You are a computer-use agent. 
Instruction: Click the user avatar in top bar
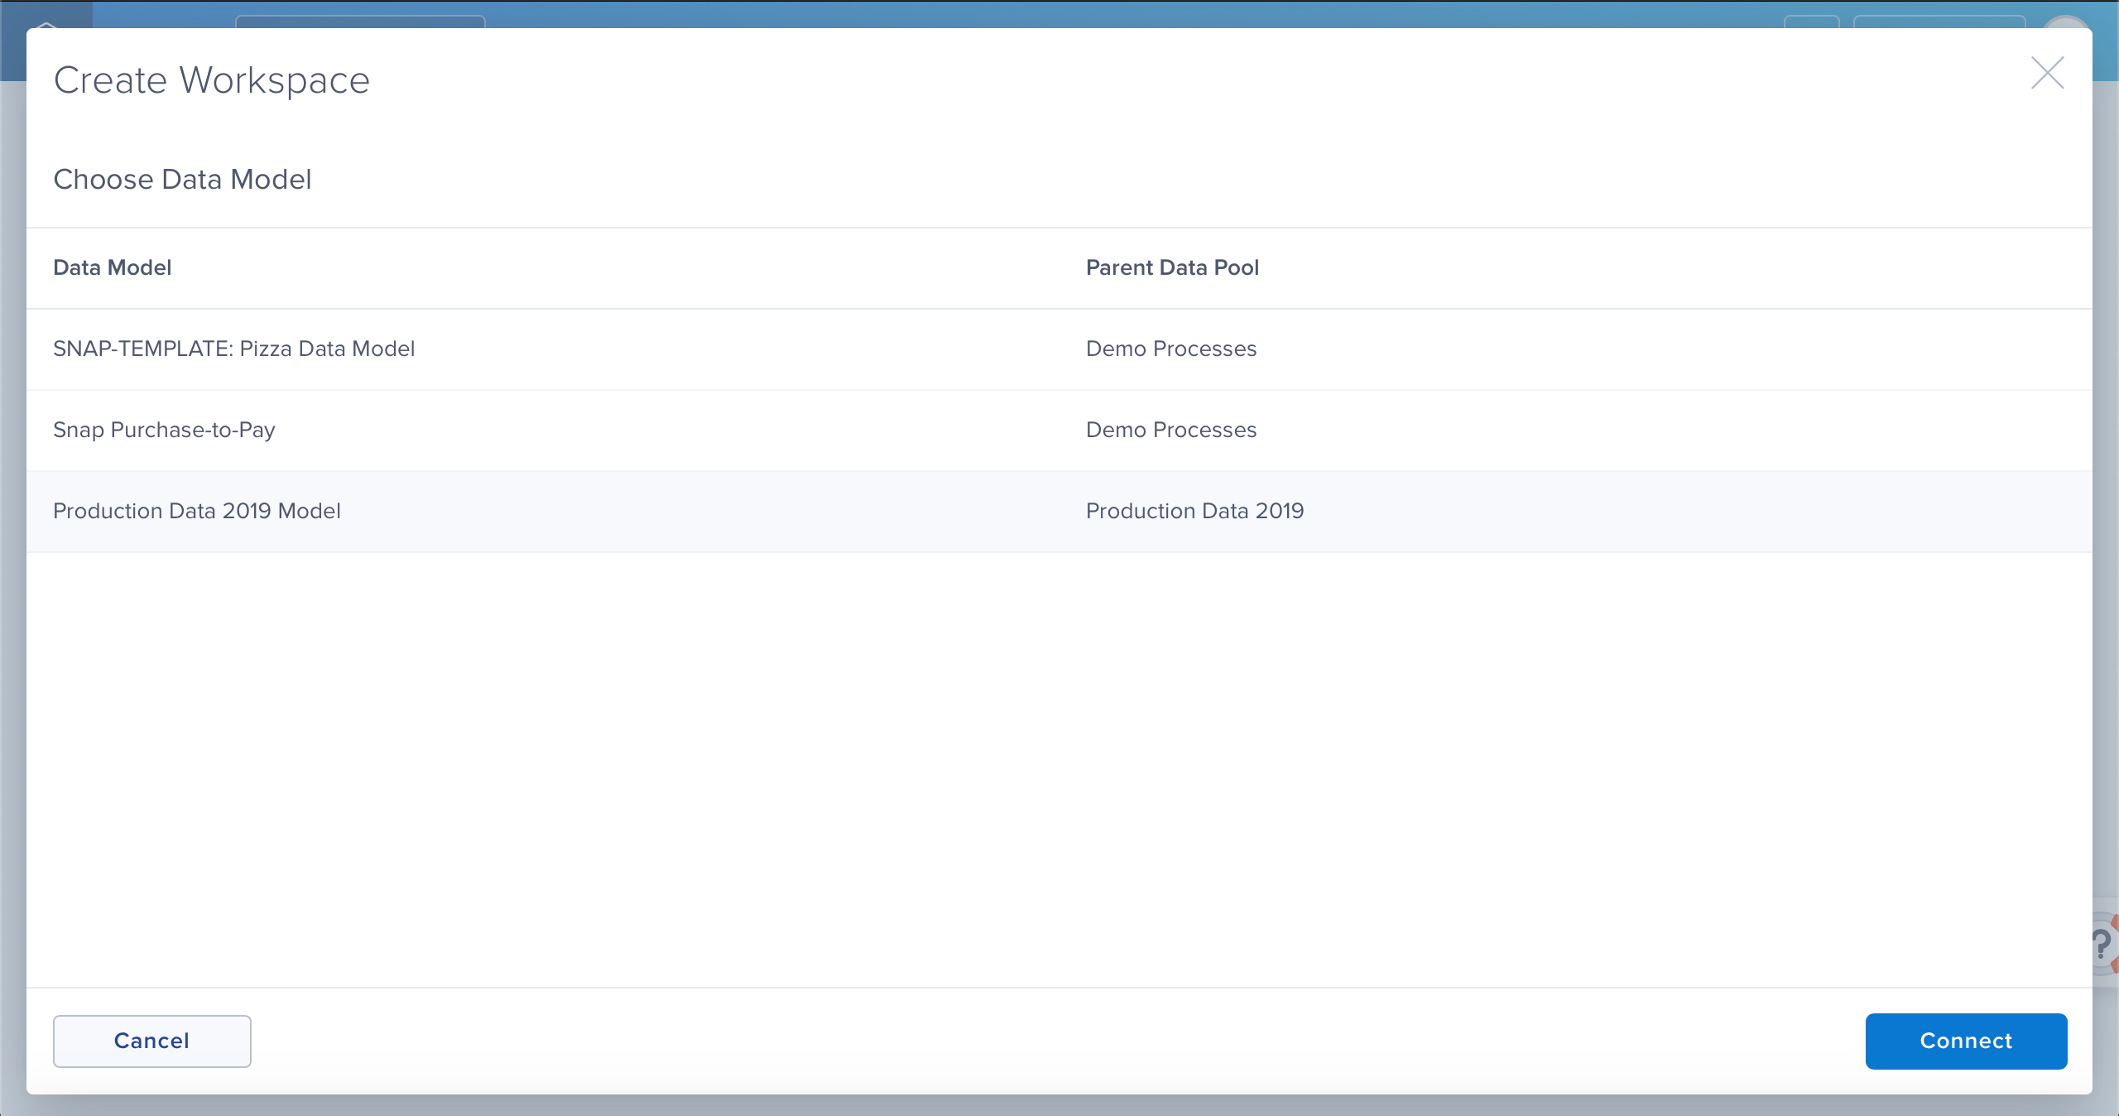pos(2067,22)
